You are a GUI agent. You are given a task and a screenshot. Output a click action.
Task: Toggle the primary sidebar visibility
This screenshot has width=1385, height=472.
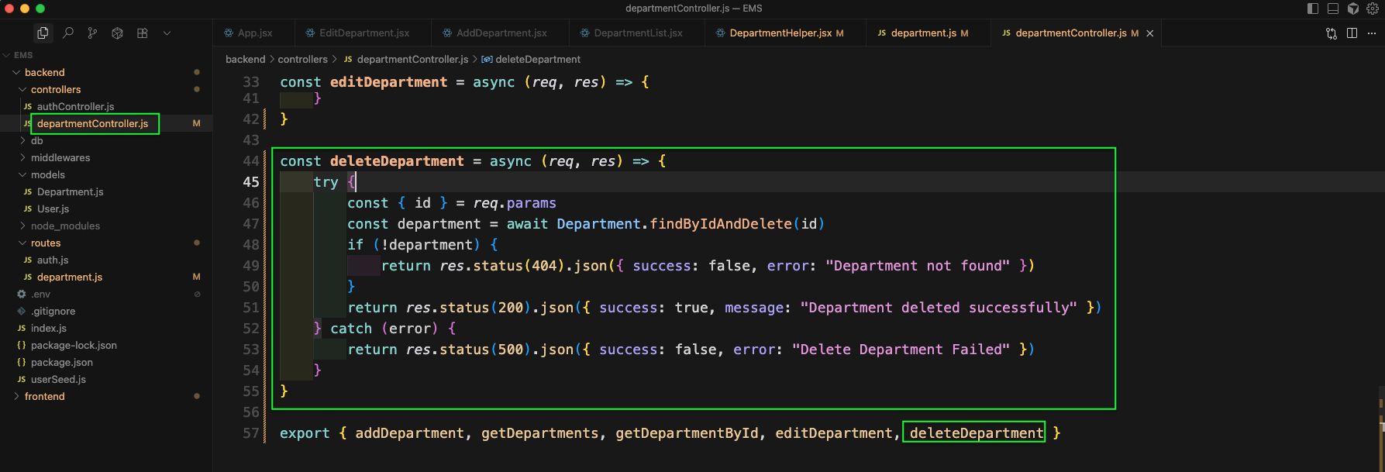tap(1312, 9)
